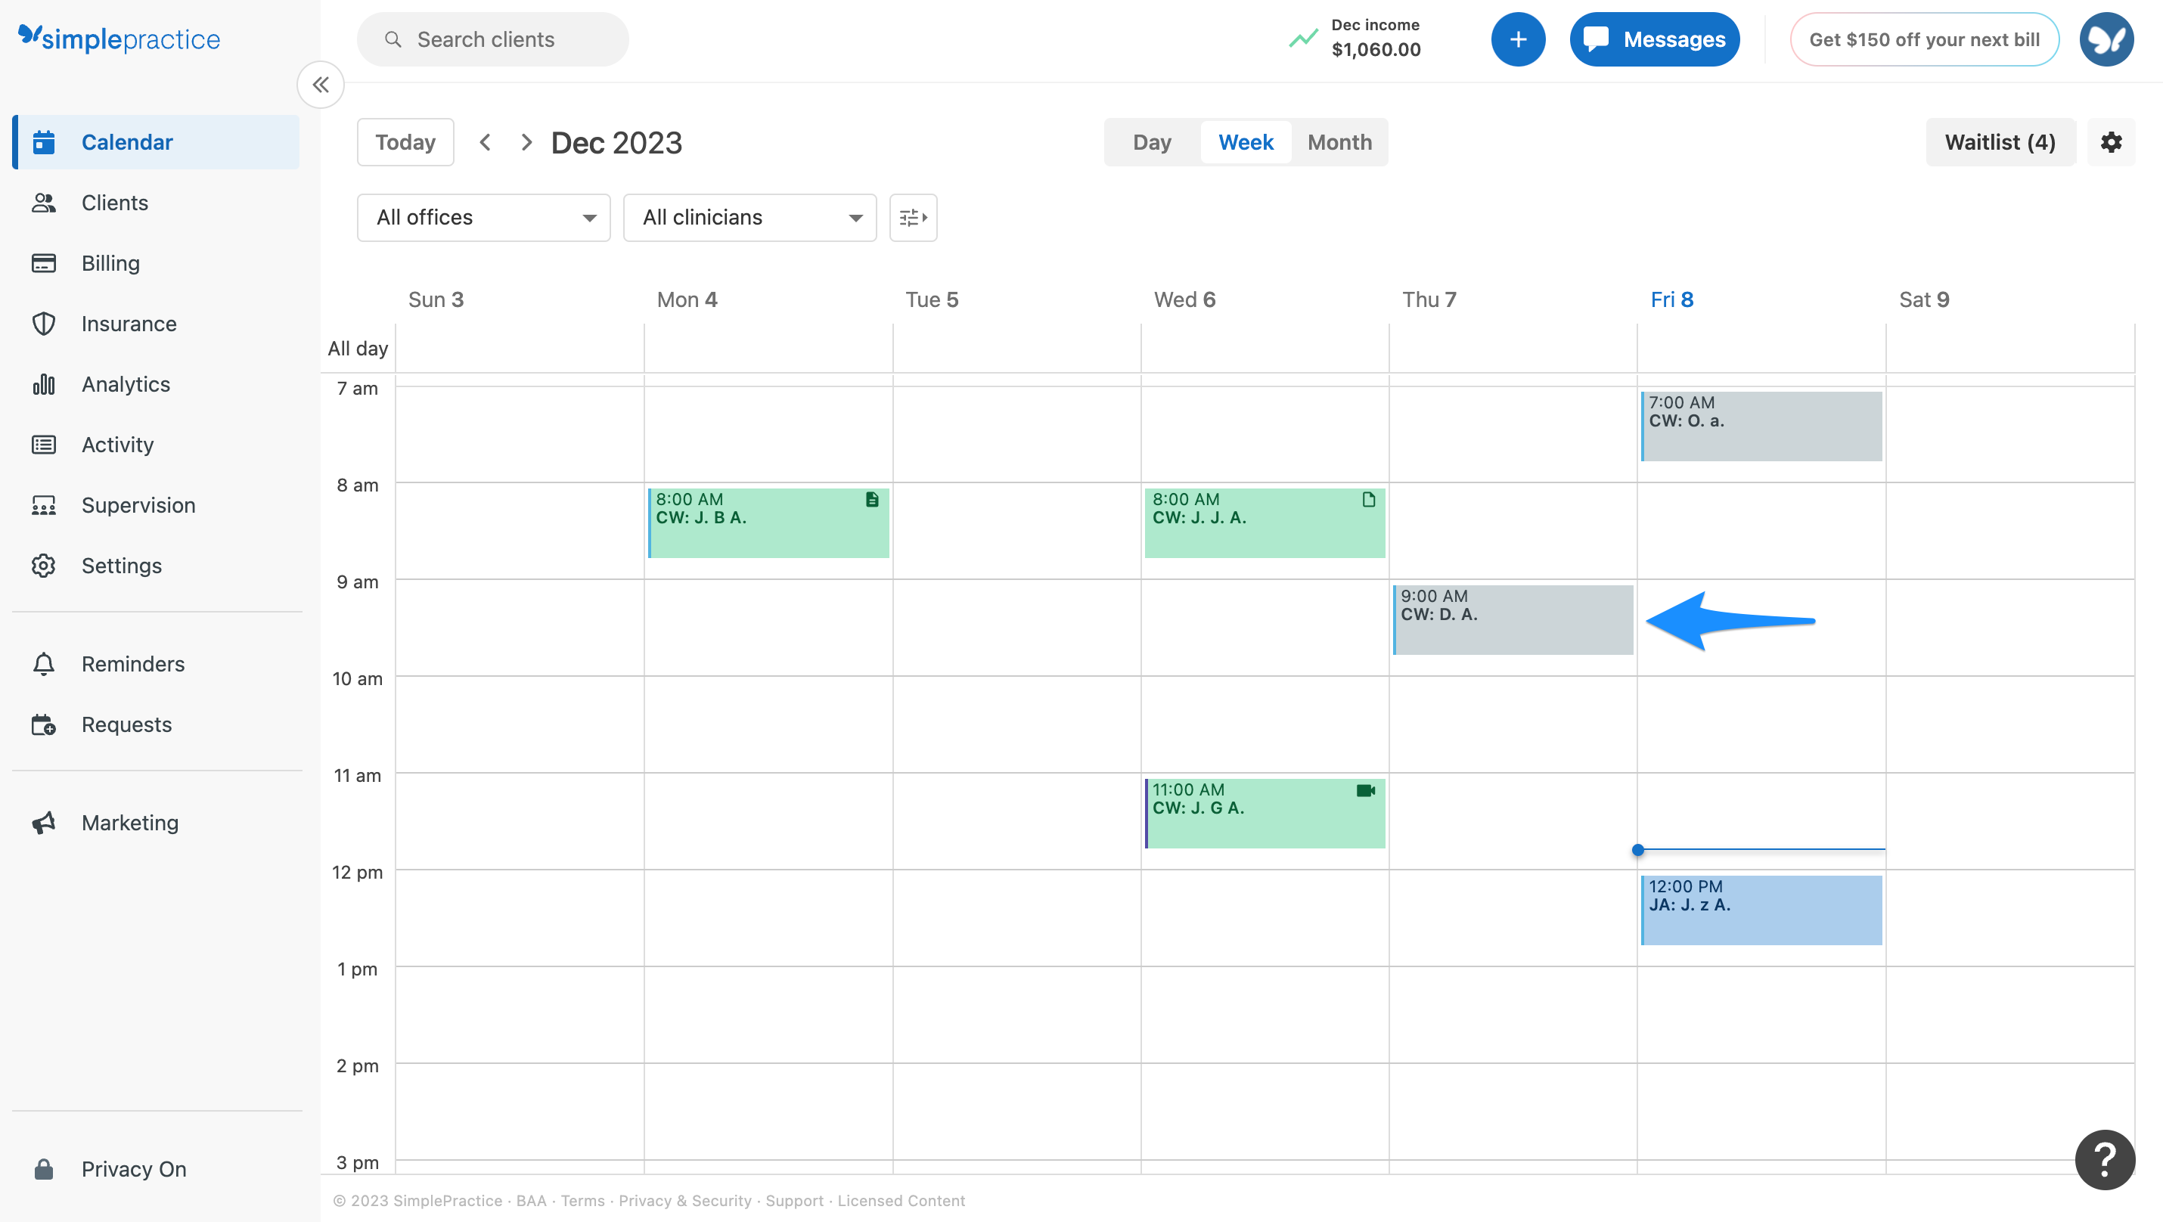Click the Today button
2163x1222 pixels.
405,142
